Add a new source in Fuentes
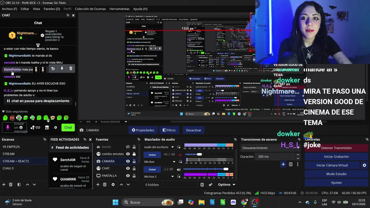370x208 pixels. [x=98, y=184]
